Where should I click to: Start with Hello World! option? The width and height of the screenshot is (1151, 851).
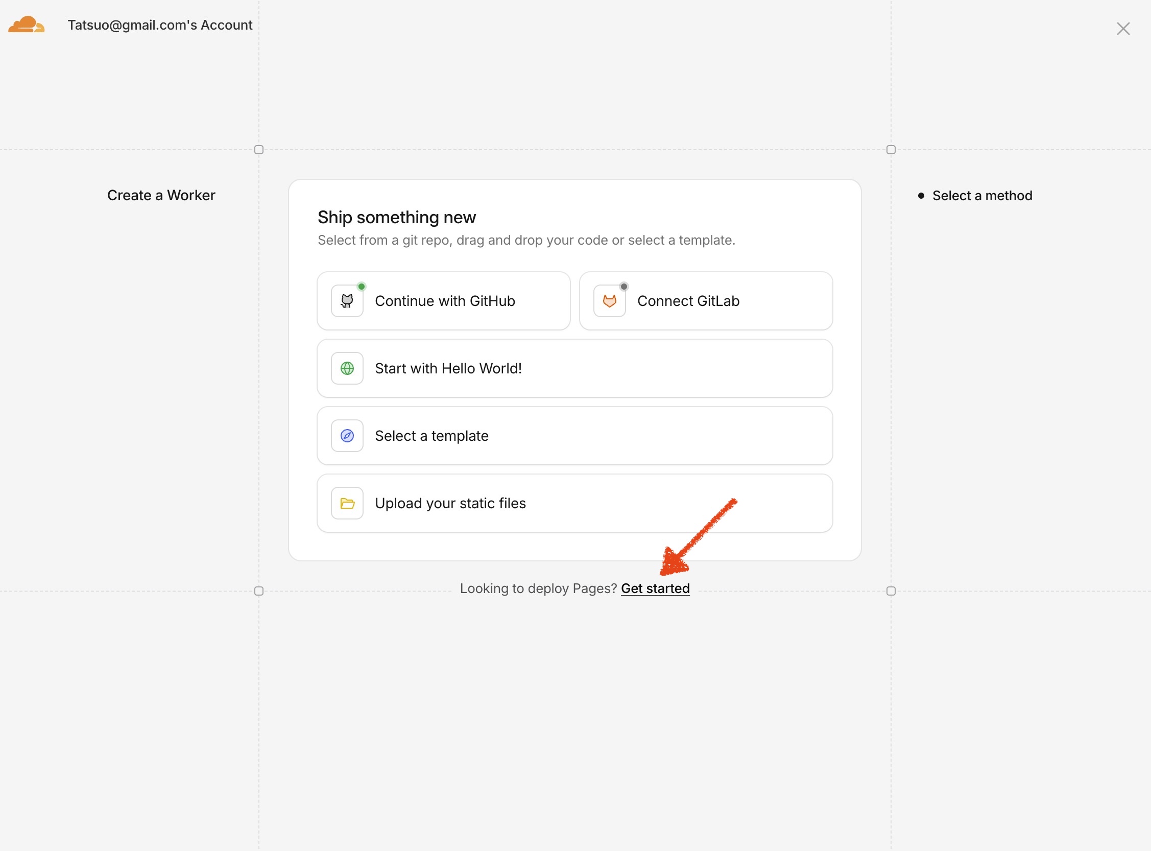click(574, 368)
